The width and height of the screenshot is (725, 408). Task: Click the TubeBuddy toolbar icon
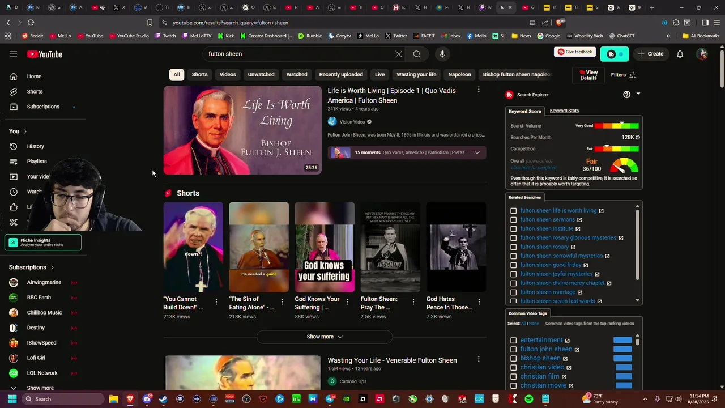pyautogui.click(x=614, y=54)
